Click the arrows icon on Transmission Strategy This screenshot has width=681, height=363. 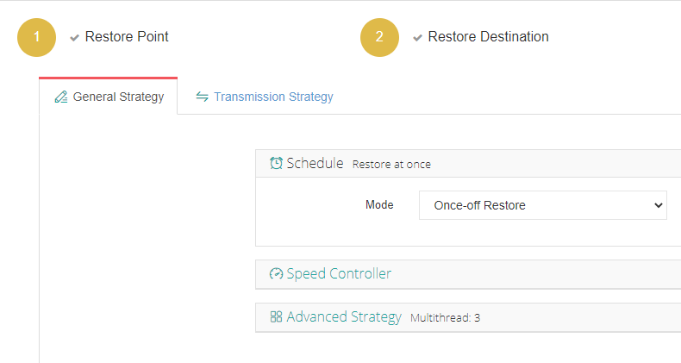click(202, 97)
